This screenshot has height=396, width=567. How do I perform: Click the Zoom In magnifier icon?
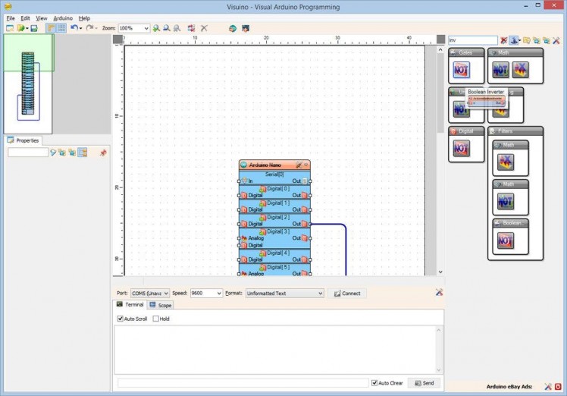click(155, 28)
